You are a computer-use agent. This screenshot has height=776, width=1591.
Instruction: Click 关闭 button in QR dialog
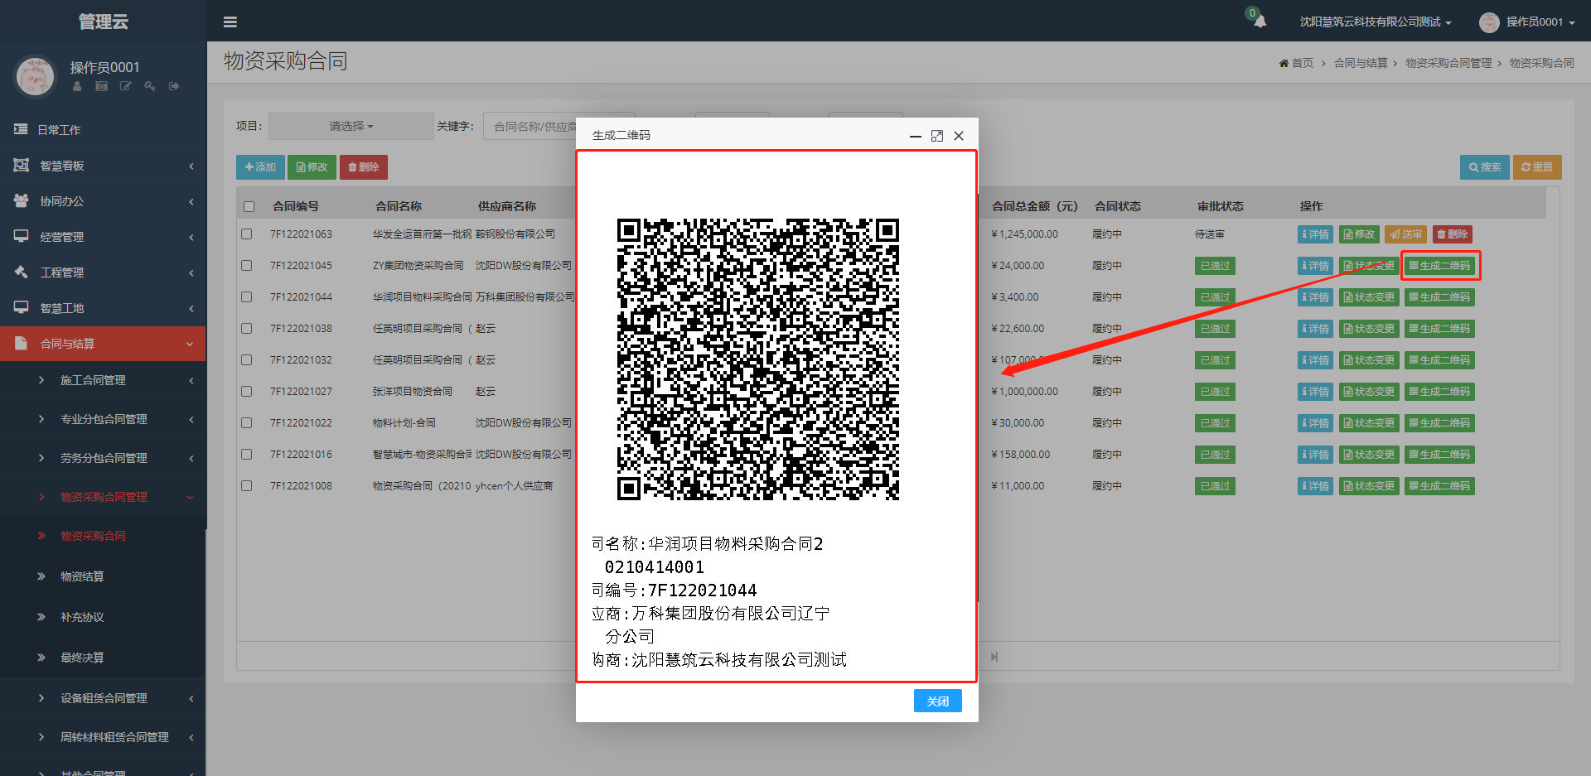coord(938,701)
